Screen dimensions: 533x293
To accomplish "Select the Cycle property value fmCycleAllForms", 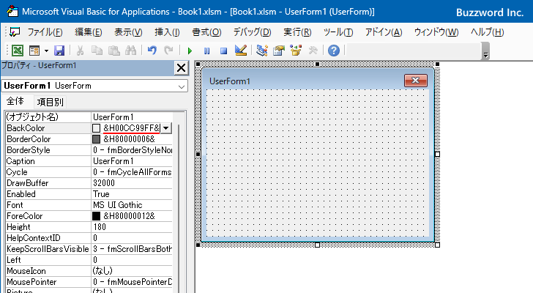I will [132, 172].
